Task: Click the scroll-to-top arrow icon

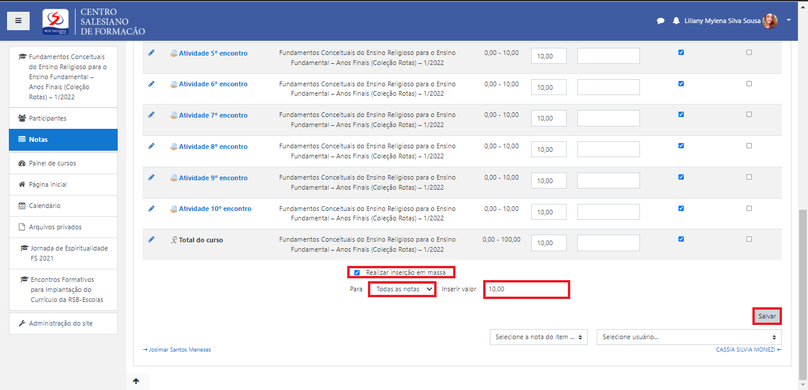Action: coord(136,381)
